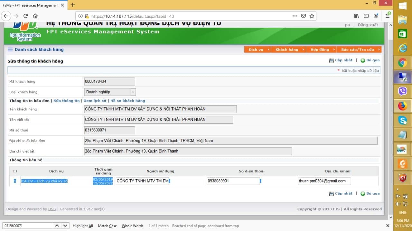This screenshot has height=231, width=412.
Task: Find next match with down arrow
Action: [65, 226]
